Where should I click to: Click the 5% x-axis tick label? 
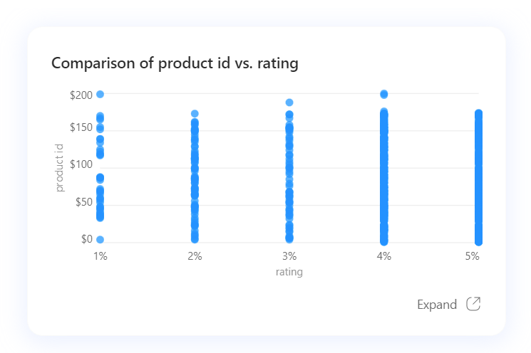tap(471, 256)
